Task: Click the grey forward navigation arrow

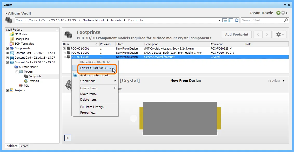Action: coord(283,13)
